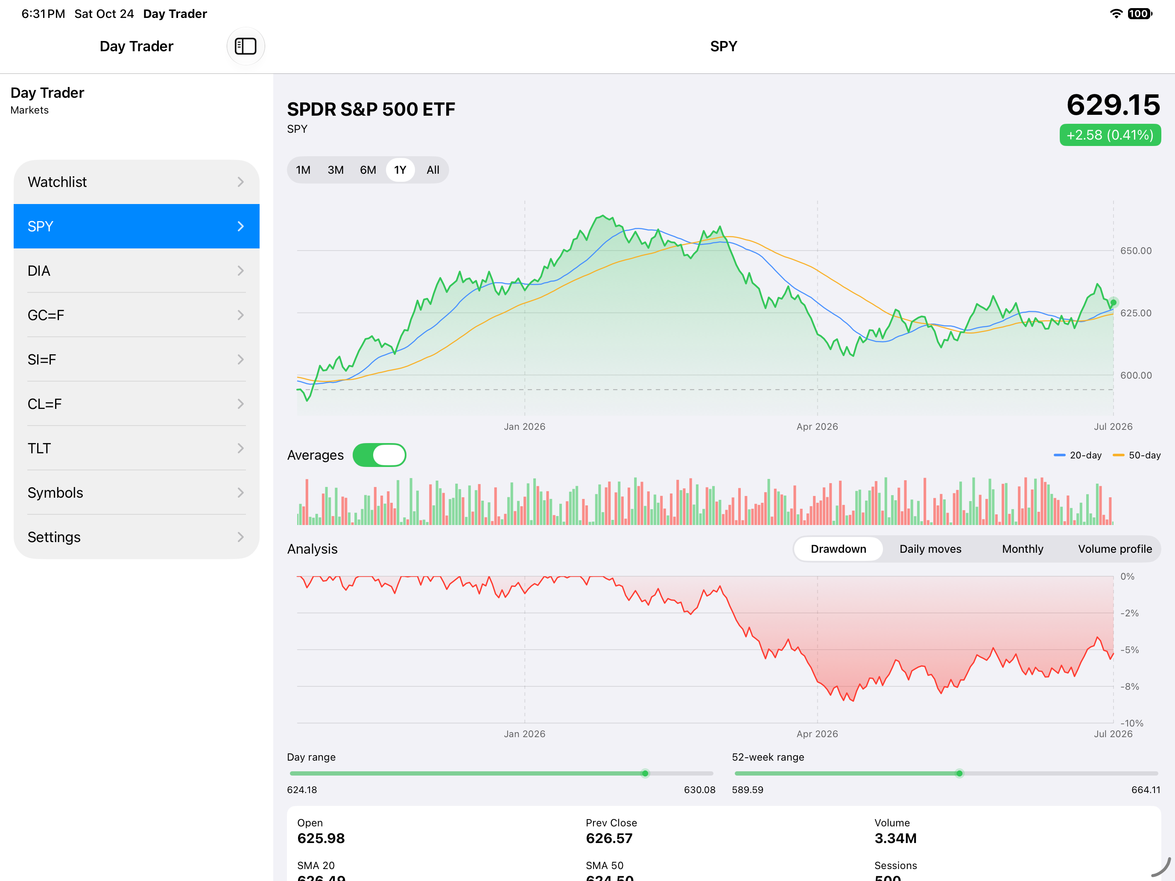The height and width of the screenshot is (881, 1175).
Task: Show the All time range
Action: pos(433,170)
